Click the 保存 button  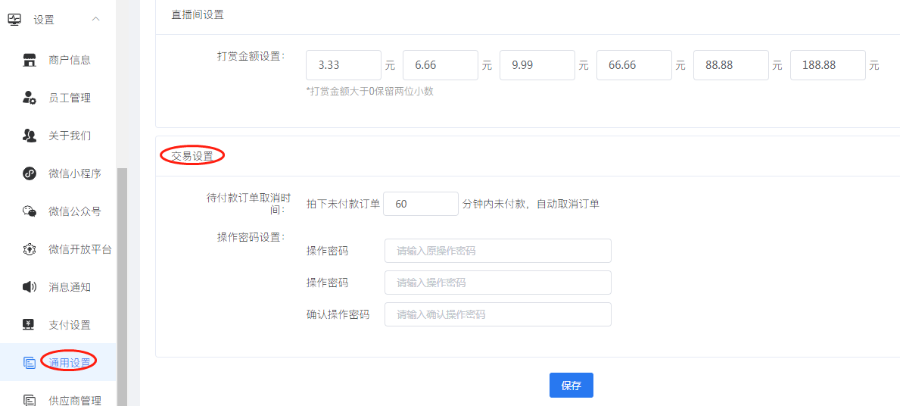click(571, 386)
